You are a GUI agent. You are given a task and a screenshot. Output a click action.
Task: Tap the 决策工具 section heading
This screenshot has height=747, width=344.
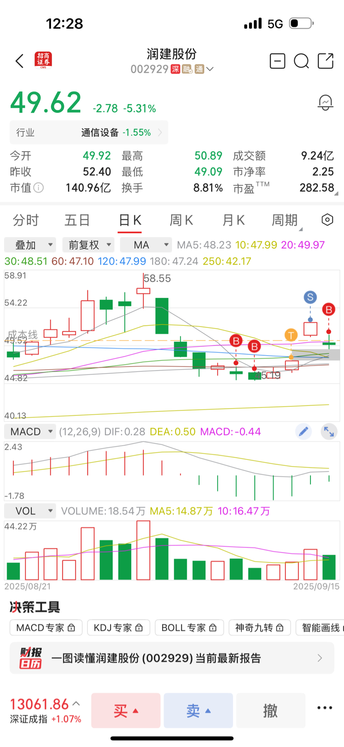35,607
